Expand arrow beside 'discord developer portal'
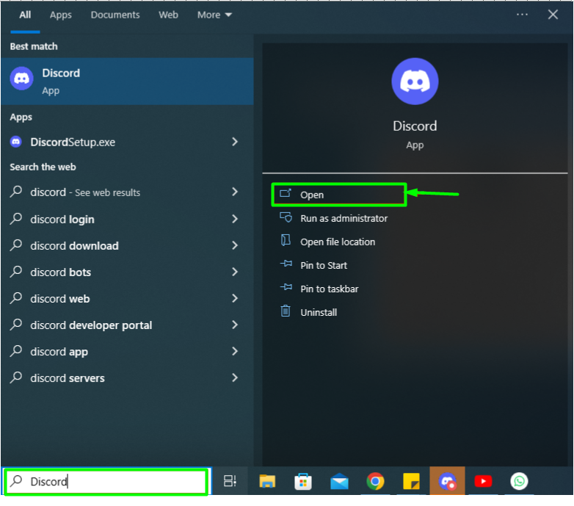 point(235,325)
